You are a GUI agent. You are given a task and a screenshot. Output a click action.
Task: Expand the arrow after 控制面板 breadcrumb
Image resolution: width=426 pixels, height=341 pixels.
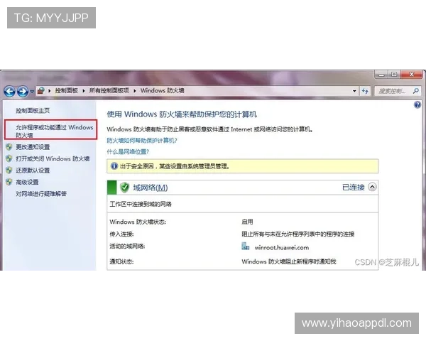tap(83, 91)
